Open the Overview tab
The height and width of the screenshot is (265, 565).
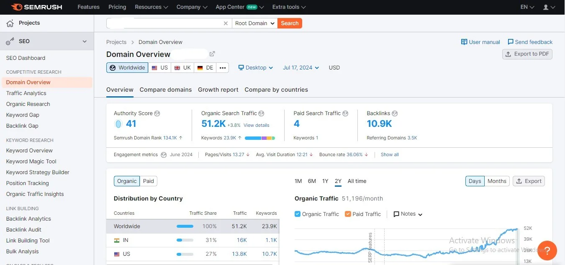click(x=120, y=90)
